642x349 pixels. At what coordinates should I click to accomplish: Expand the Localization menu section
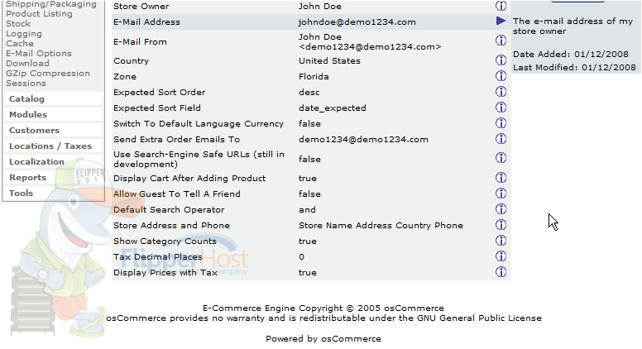pos(37,162)
